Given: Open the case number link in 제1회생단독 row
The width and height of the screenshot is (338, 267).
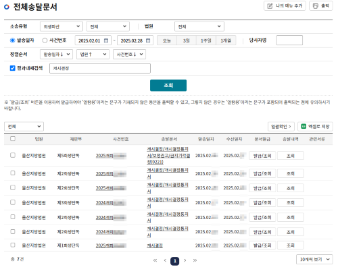Looking at the screenshot, I should tap(111, 245).
